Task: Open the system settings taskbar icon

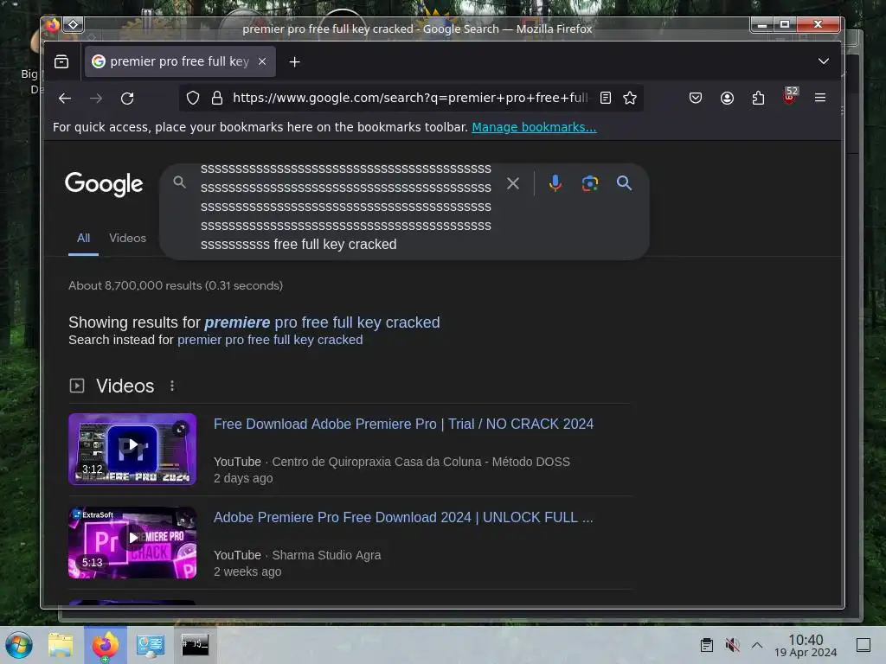Action: click(x=151, y=645)
